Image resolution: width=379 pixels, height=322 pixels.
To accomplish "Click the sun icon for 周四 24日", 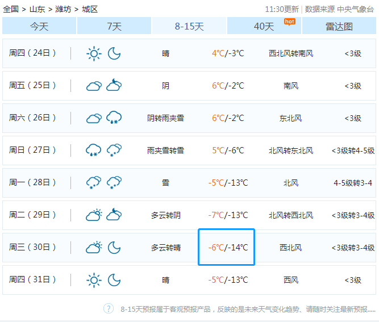I will pos(94,53).
